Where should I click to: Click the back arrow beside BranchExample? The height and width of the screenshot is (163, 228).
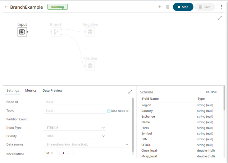[7, 7]
